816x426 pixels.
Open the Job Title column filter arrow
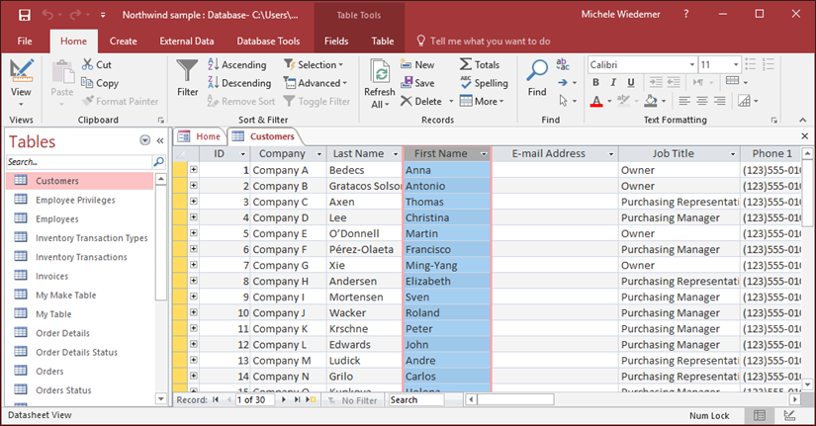click(x=732, y=154)
